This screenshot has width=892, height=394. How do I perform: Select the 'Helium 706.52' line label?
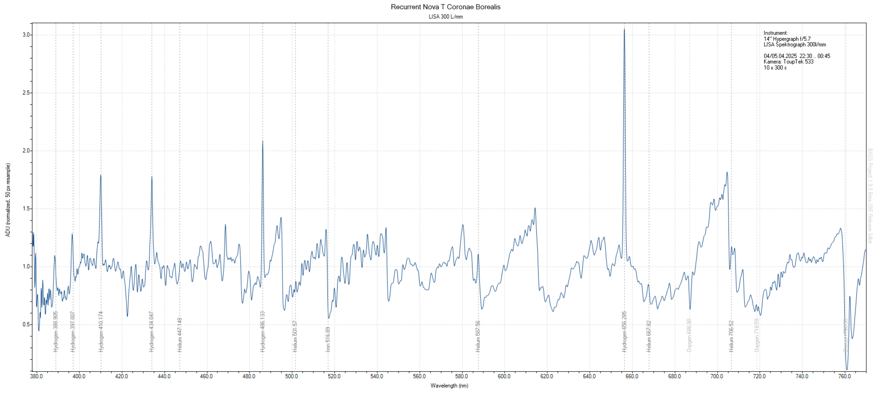pyautogui.click(x=731, y=336)
